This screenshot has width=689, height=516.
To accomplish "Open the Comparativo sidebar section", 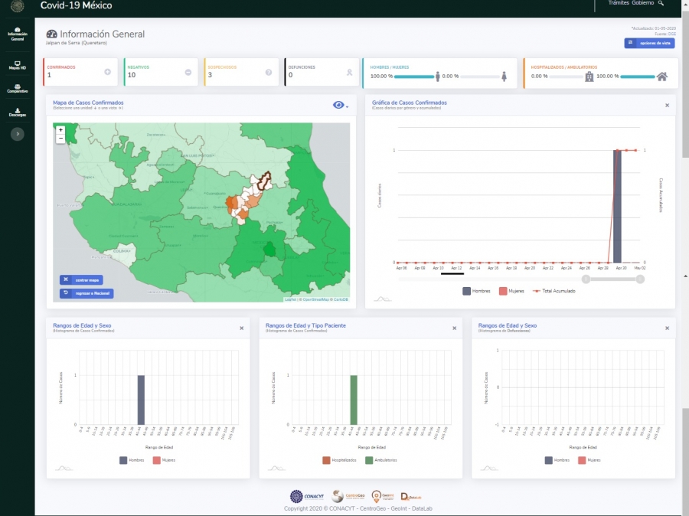I will [17, 88].
